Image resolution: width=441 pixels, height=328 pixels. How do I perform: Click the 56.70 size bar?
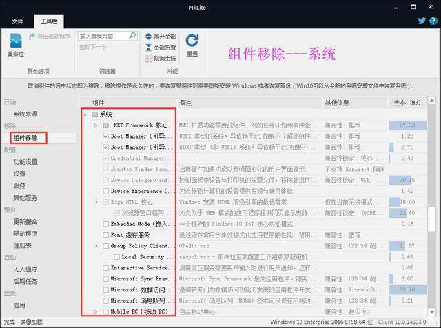click(x=407, y=289)
